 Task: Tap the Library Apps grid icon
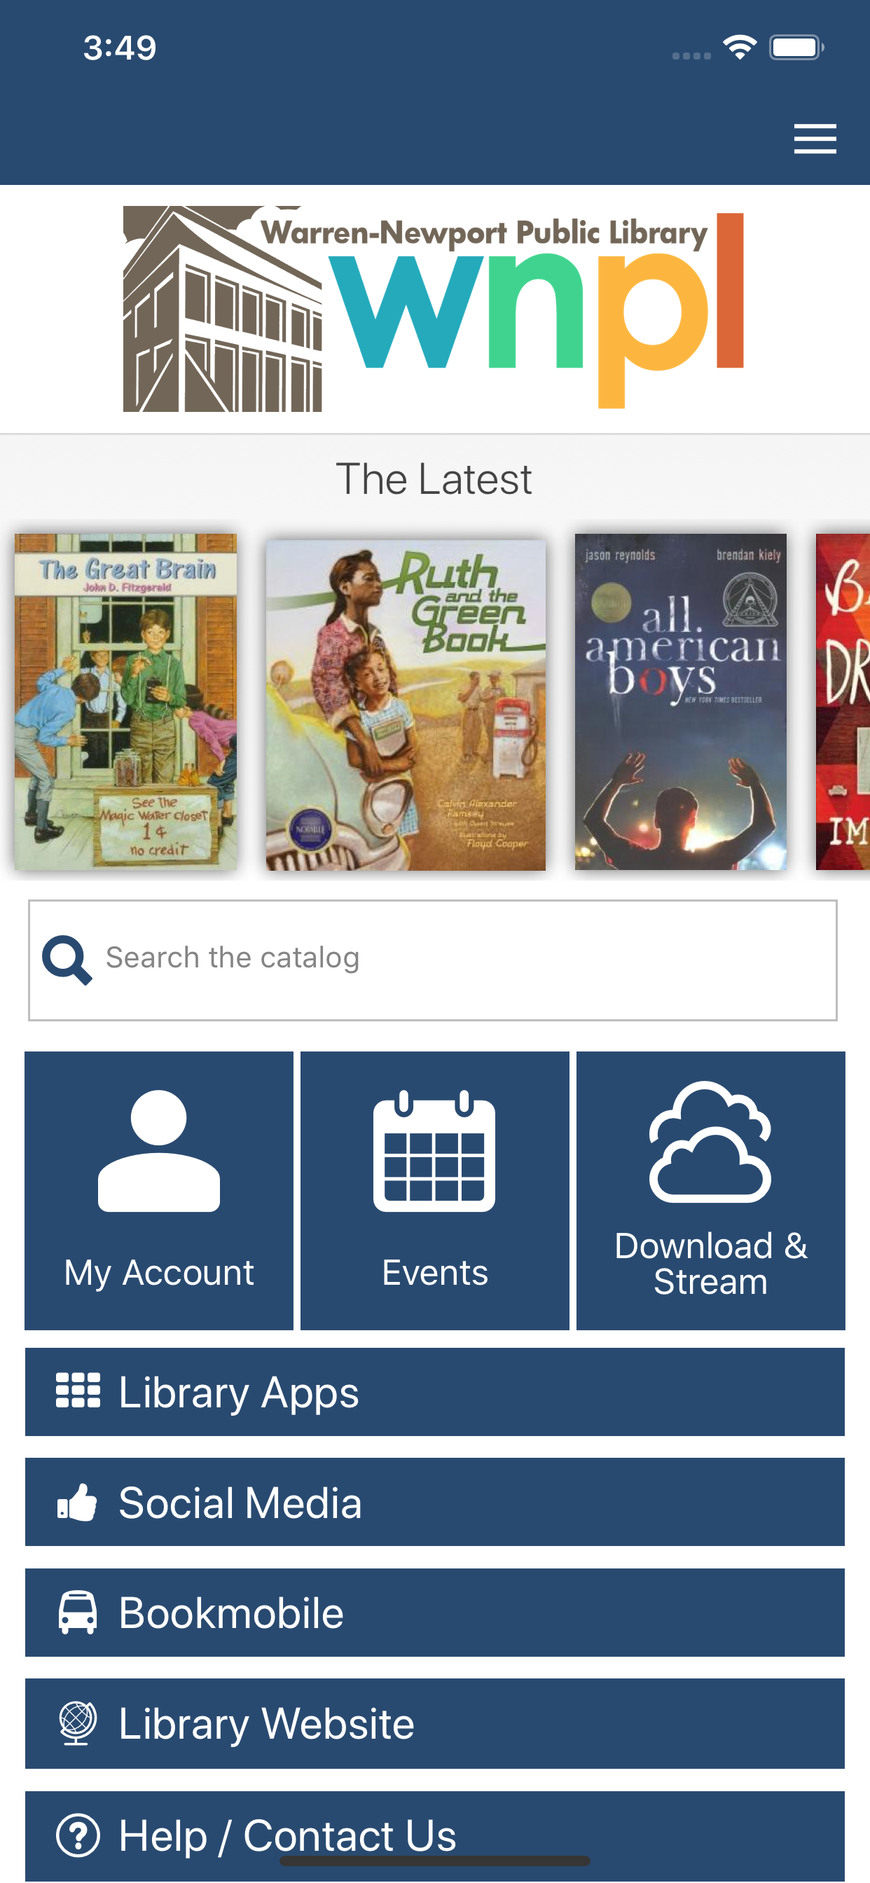point(78,1391)
